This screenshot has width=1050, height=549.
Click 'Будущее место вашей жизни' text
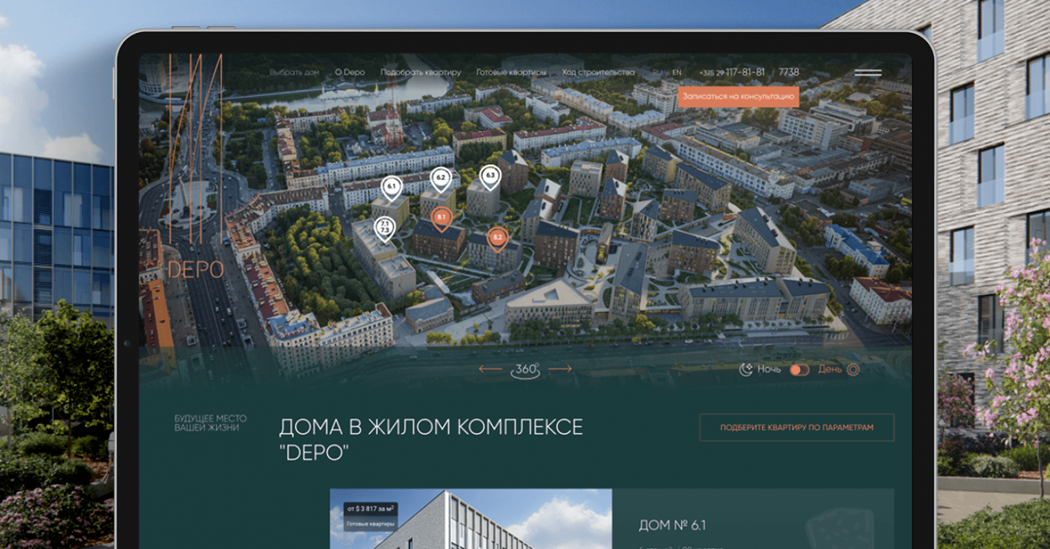[210, 423]
